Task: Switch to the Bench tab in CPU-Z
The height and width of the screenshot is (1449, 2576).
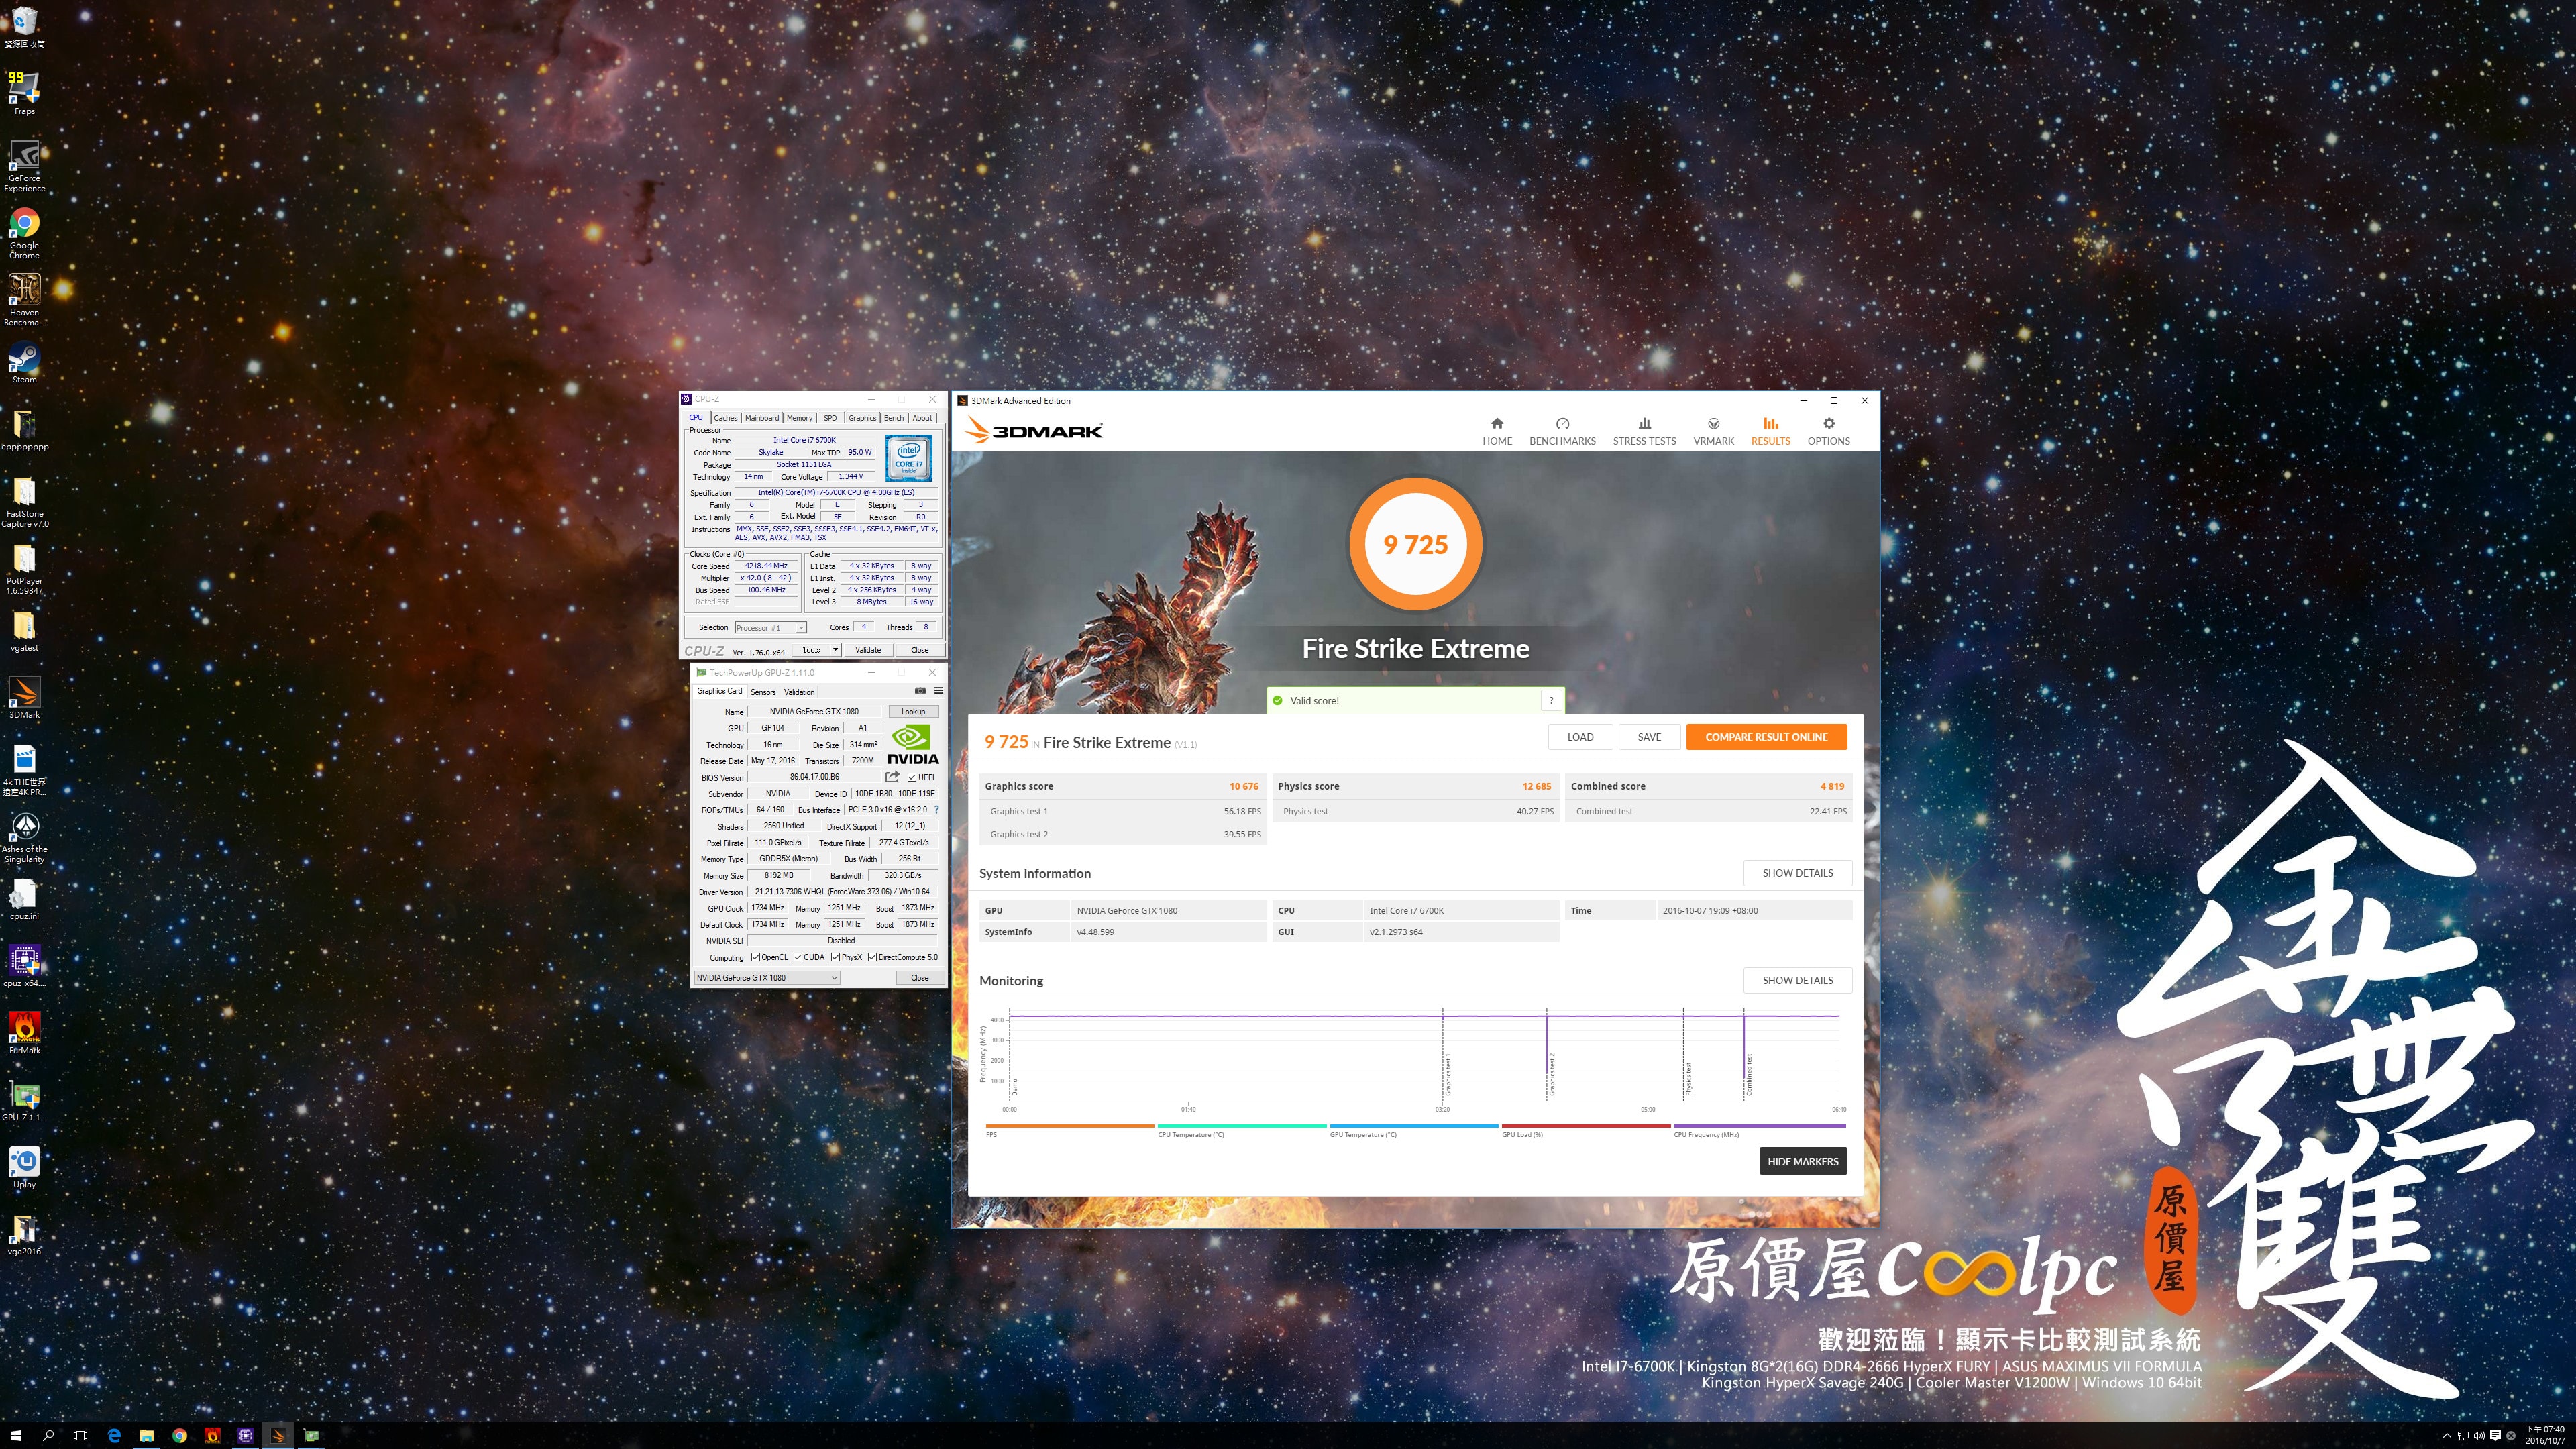Action: (x=893, y=418)
